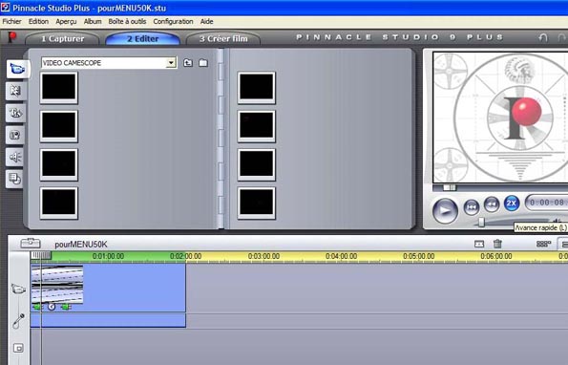The width and height of the screenshot is (568, 365).
Task: Open the video toolbox on timeline
Action: (x=31, y=244)
